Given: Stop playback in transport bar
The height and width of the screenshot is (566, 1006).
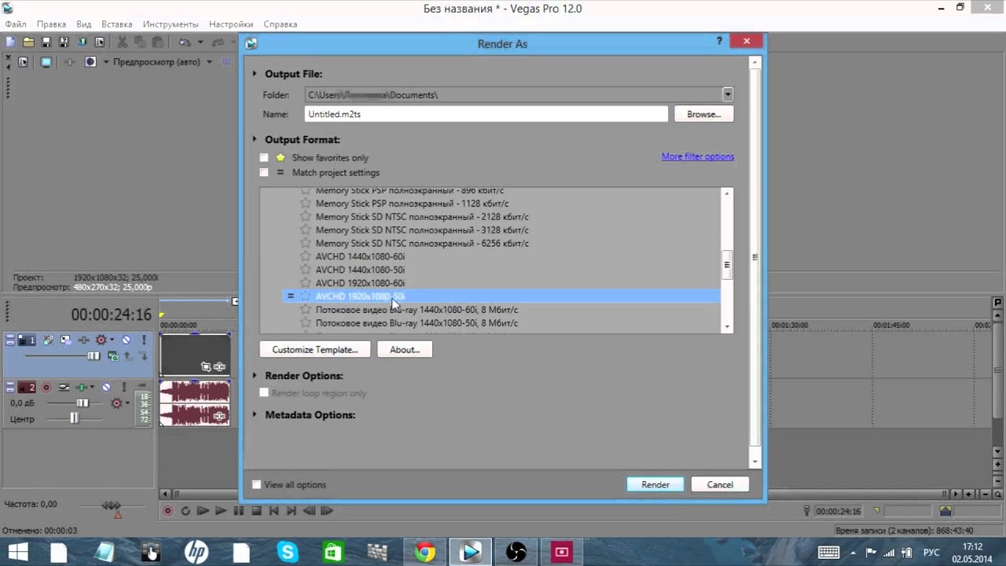Looking at the screenshot, I should (256, 511).
